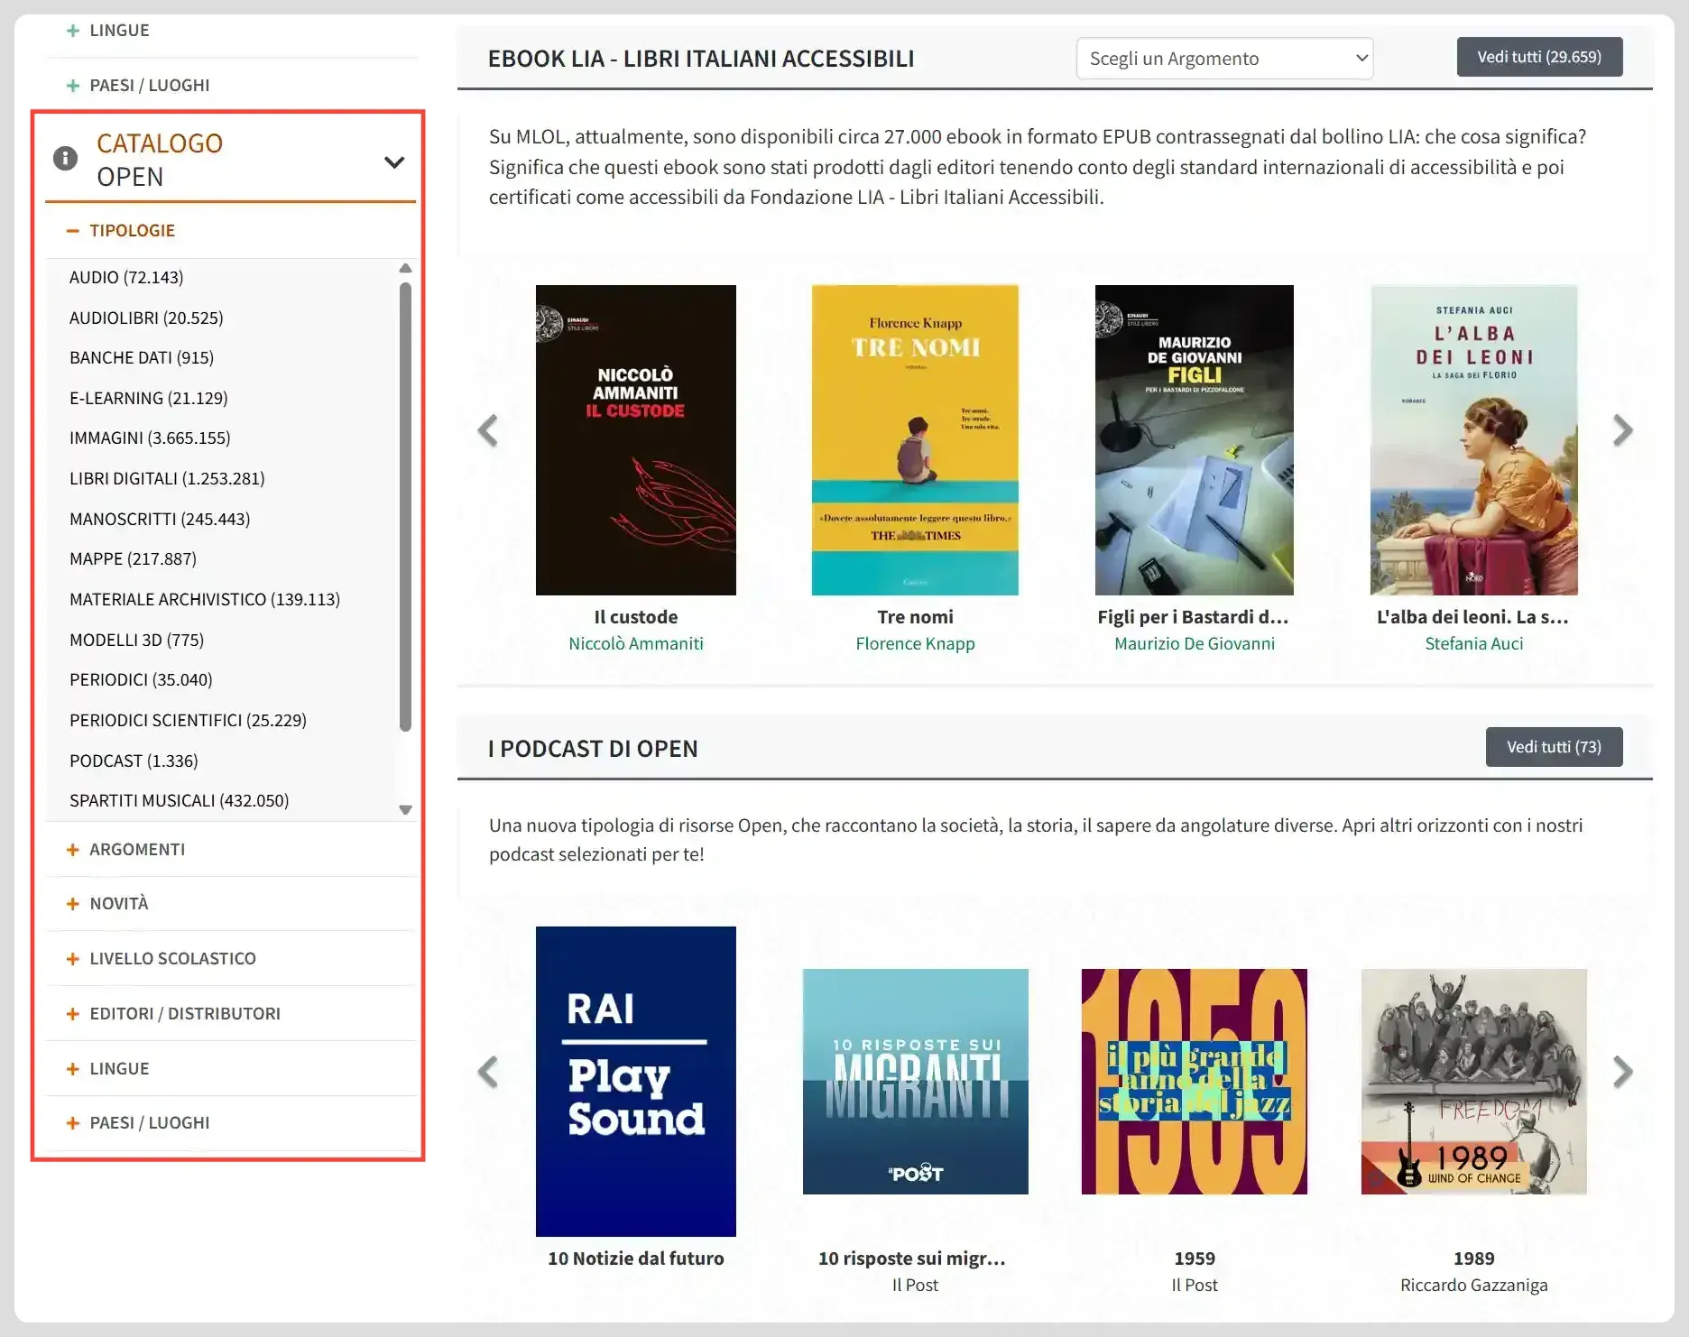Select the MANOSCRITTI filter
Viewport: 1689px width, 1337px height.
(x=160, y=518)
